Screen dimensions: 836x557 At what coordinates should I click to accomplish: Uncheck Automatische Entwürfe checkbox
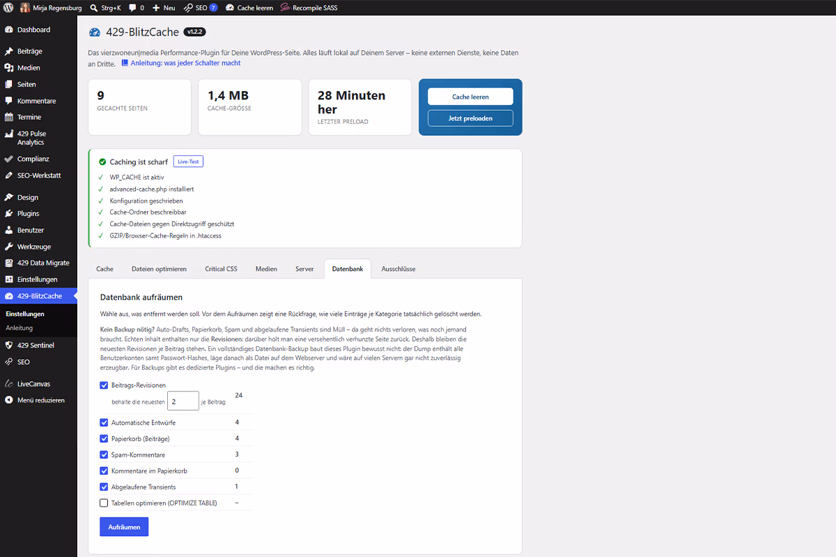[x=104, y=423]
